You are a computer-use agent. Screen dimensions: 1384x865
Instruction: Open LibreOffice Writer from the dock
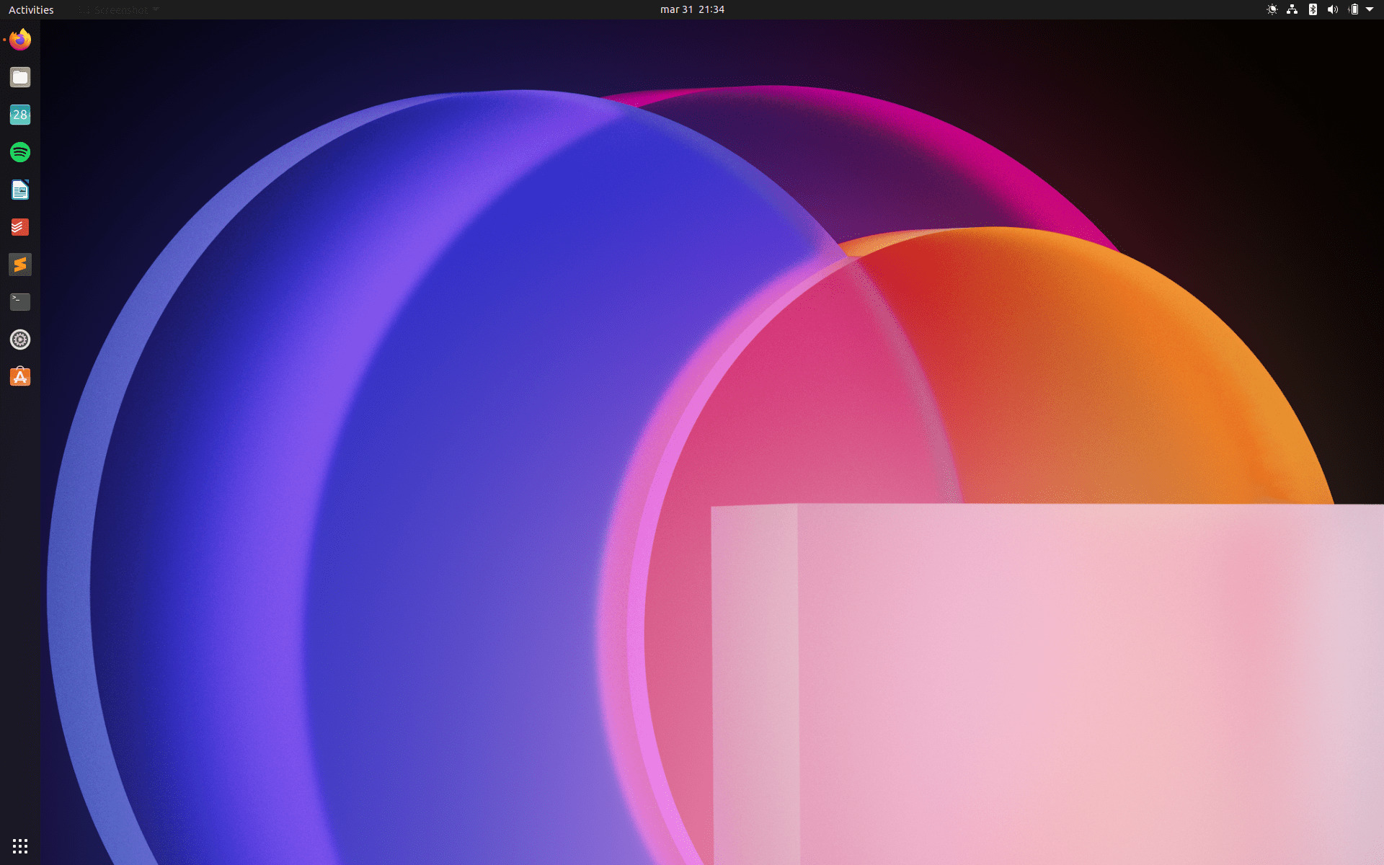(x=20, y=190)
